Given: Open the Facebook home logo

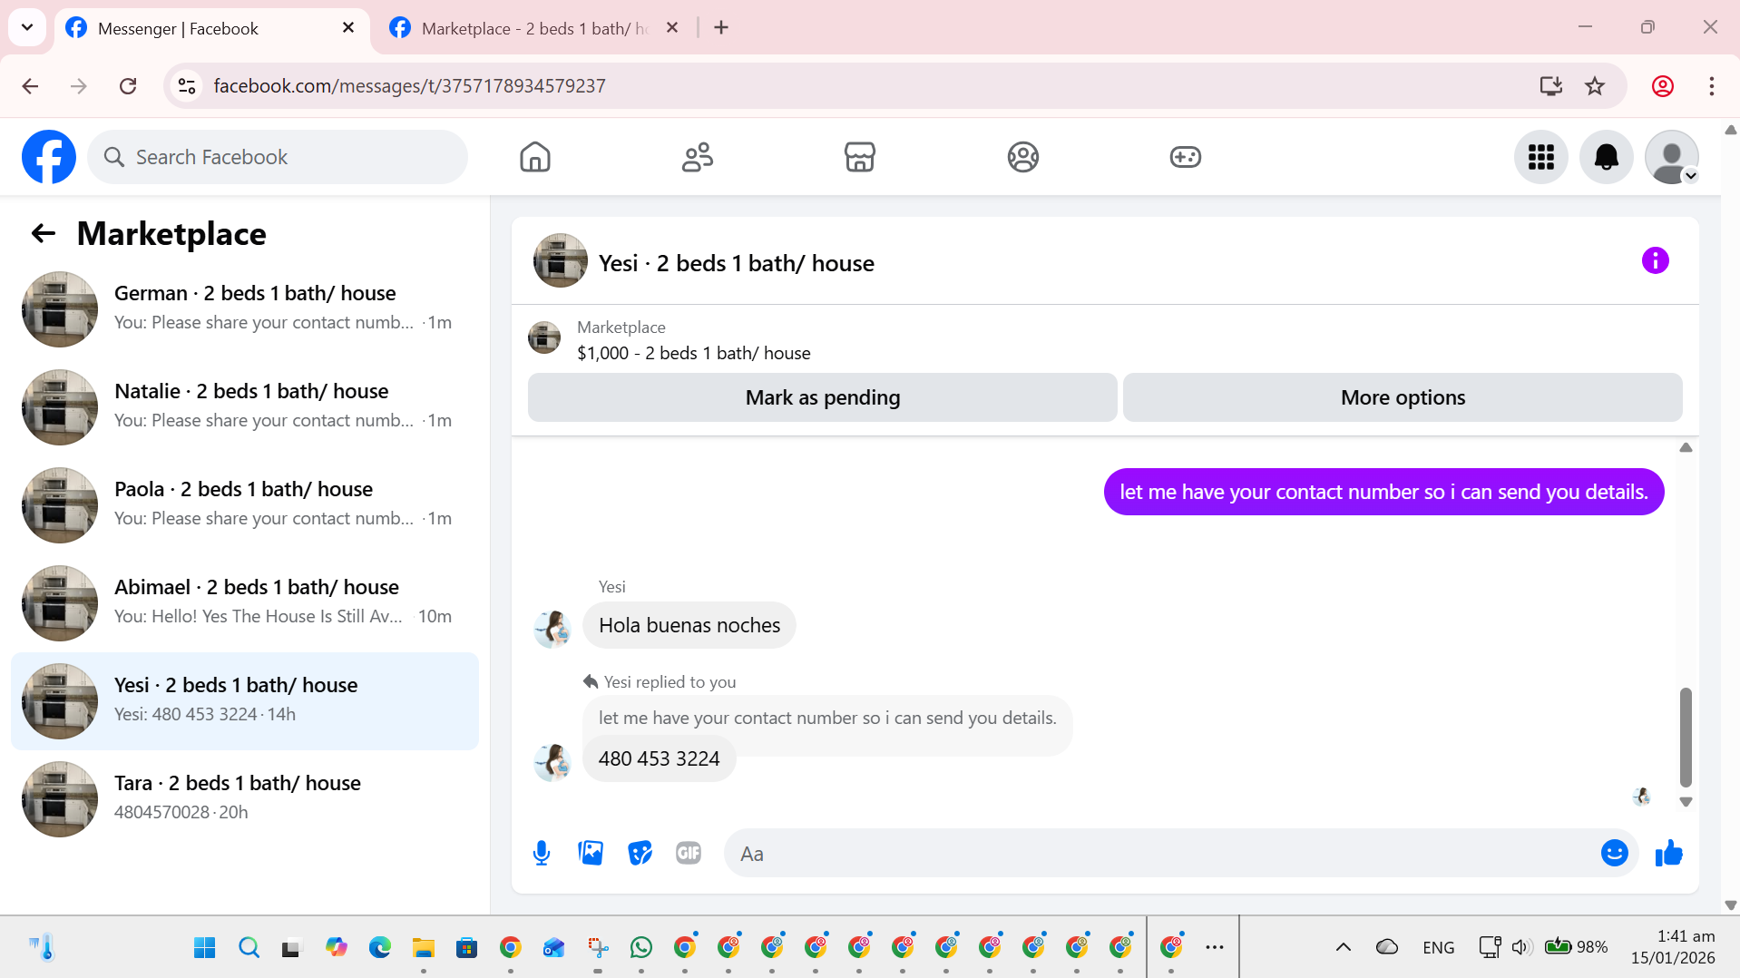Looking at the screenshot, I should pyautogui.click(x=49, y=157).
